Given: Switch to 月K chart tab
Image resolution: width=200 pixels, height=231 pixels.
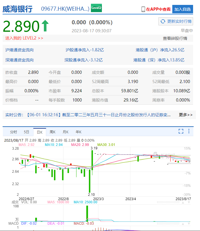Looking at the screenshot, I should point(66,132).
